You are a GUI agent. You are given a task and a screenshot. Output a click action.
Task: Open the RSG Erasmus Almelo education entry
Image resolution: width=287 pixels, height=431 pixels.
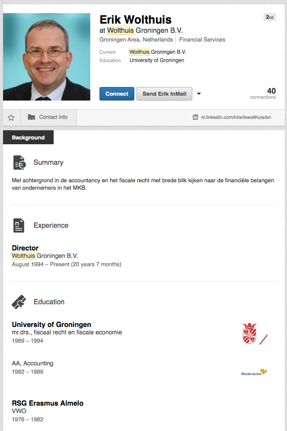point(48,403)
